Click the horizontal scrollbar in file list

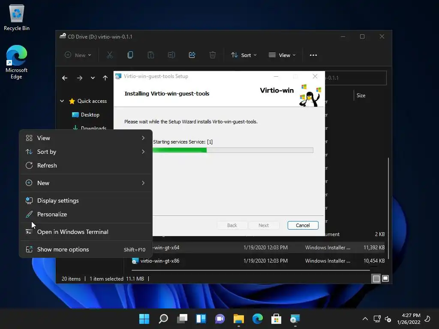point(251,270)
